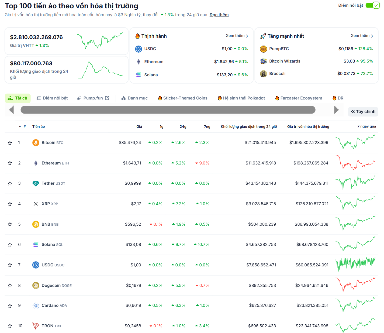This screenshot has height=333, width=384.
Task: Sort by the 7ng change header
Action: [207, 126]
